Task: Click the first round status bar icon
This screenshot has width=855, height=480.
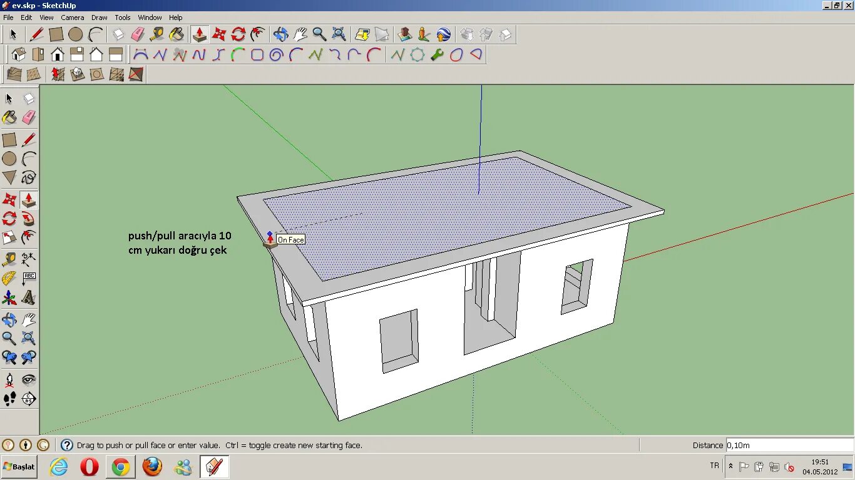Action: pyautogui.click(x=8, y=445)
